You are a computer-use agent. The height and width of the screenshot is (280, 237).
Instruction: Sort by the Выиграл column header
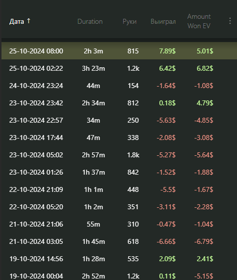coord(163,21)
